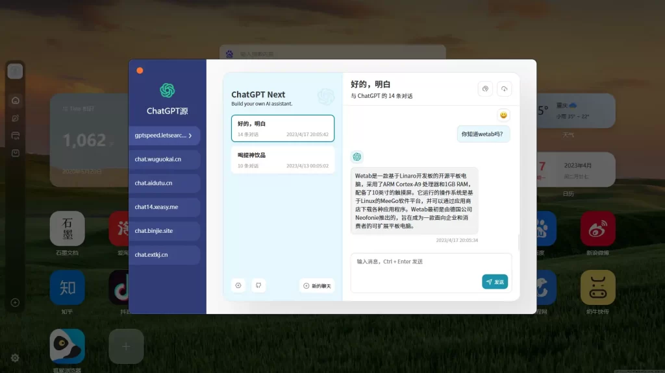Select the 好的，明白 conversation
The width and height of the screenshot is (665, 373).
[282, 128]
